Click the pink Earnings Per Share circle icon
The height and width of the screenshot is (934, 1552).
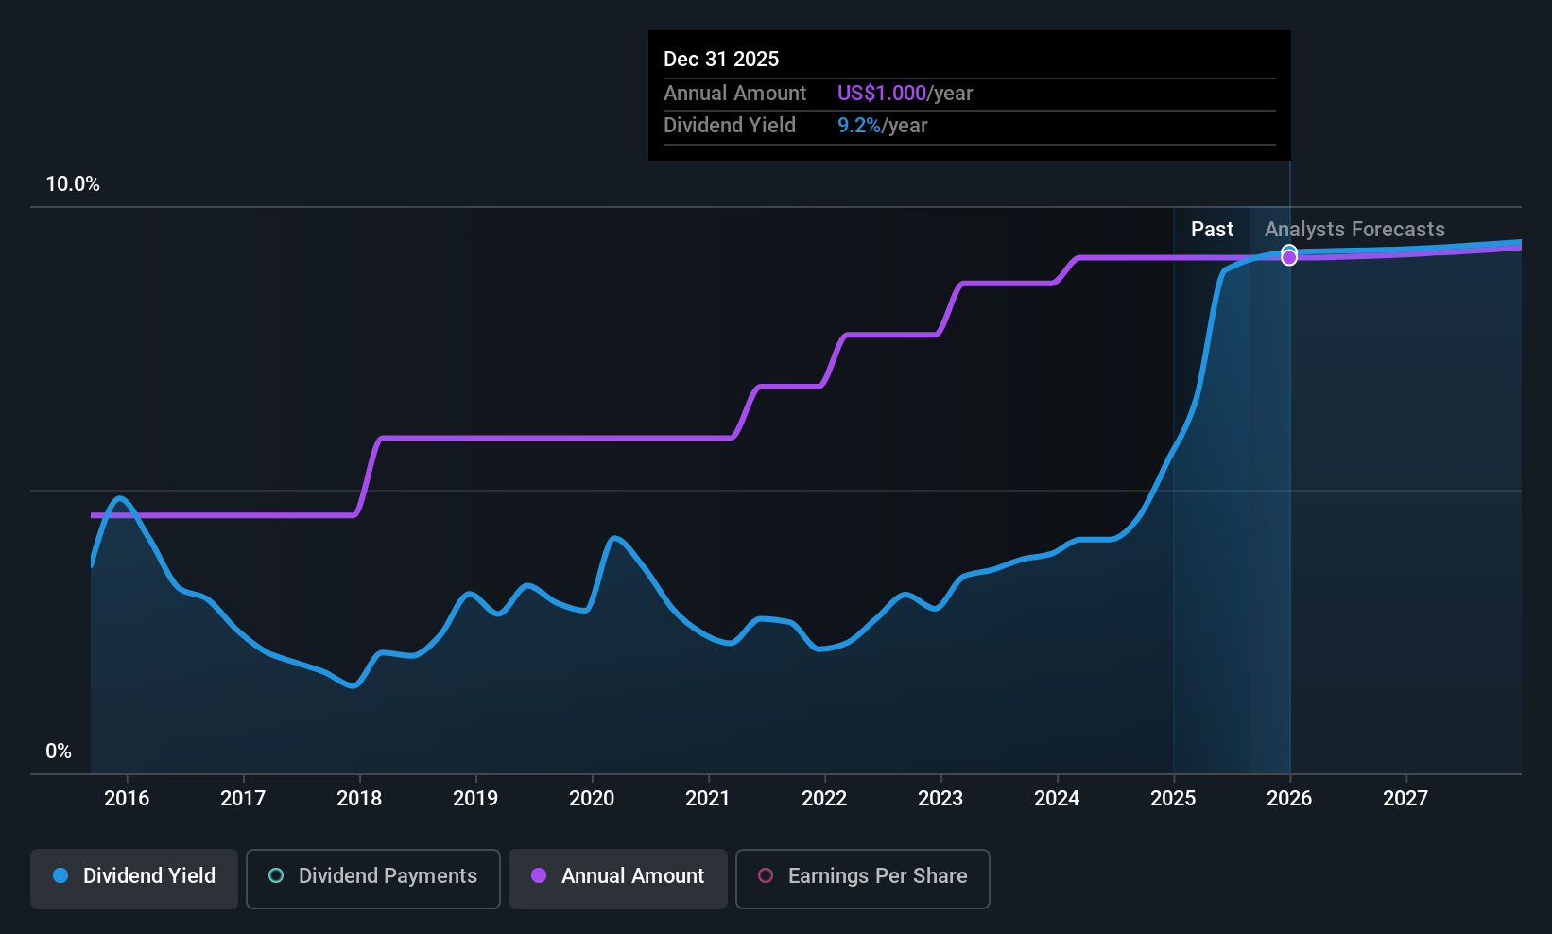(766, 875)
